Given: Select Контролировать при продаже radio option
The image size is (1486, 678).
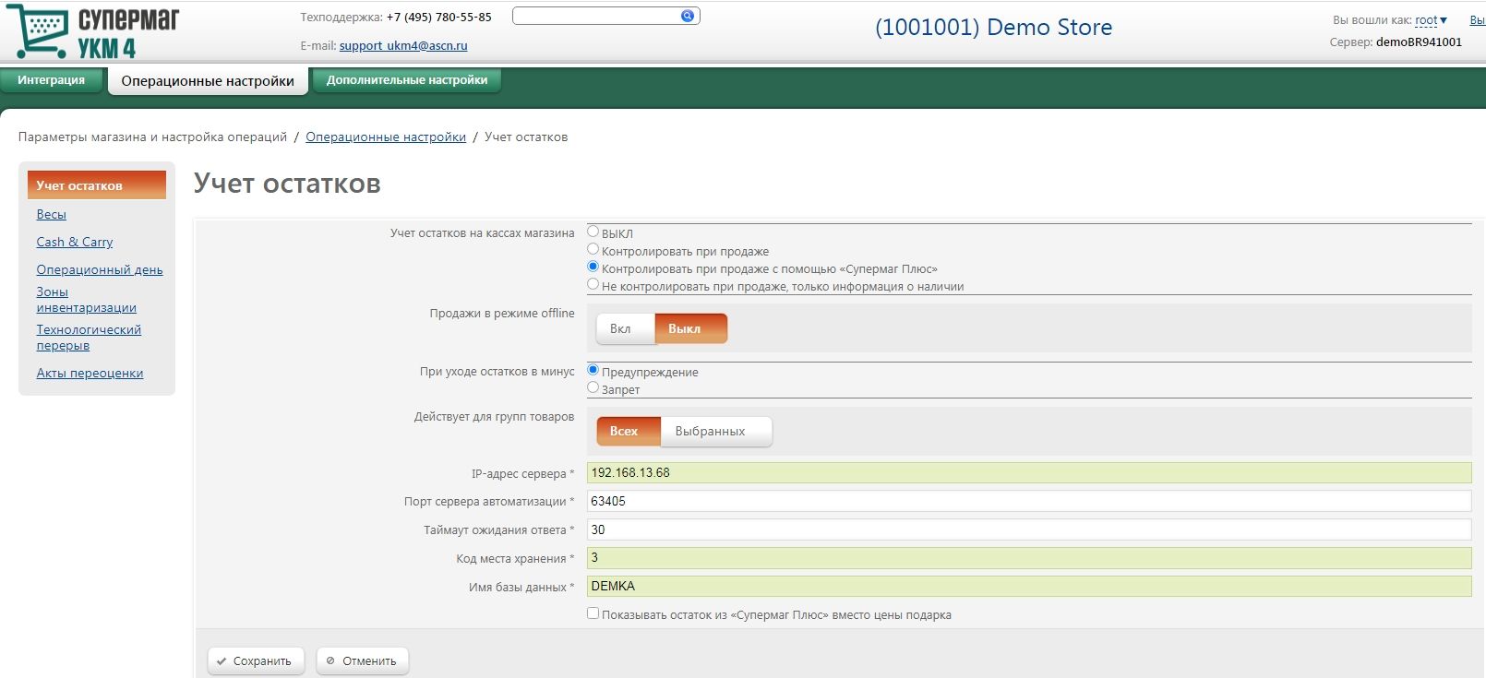Looking at the screenshot, I should click(x=593, y=249).
